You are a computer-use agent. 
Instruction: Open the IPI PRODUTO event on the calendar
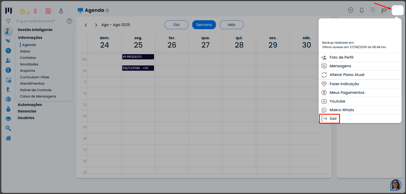pyautogui.click(x=138, y=57)
